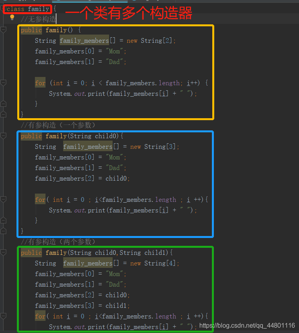Click '"Dad"' string in two-parameter constructor
Viewport: 299px width, 333px height.
[x=115, y=284]
